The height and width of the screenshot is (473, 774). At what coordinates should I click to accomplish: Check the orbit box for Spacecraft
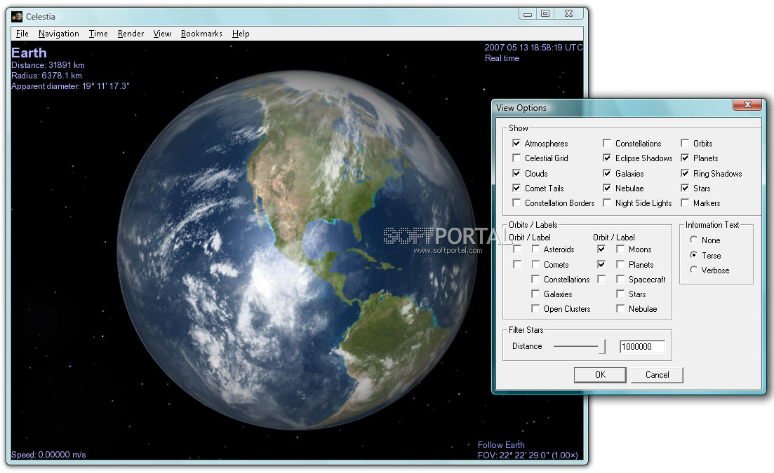coord(601,280)
